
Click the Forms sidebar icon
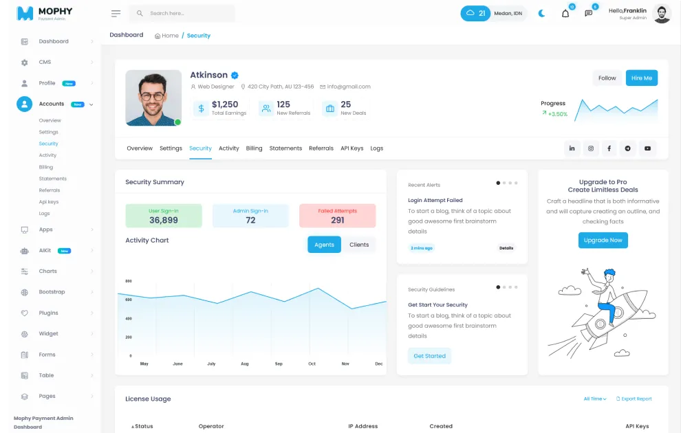click(x=24, y=355)
